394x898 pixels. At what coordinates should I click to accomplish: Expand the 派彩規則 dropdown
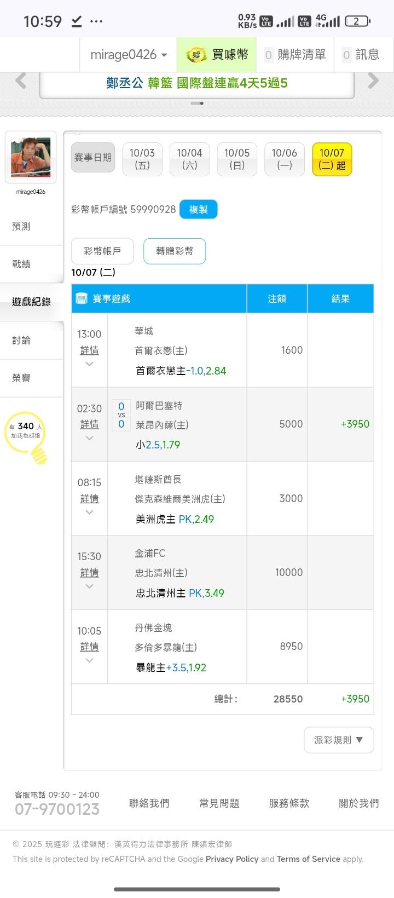point(339,740)
